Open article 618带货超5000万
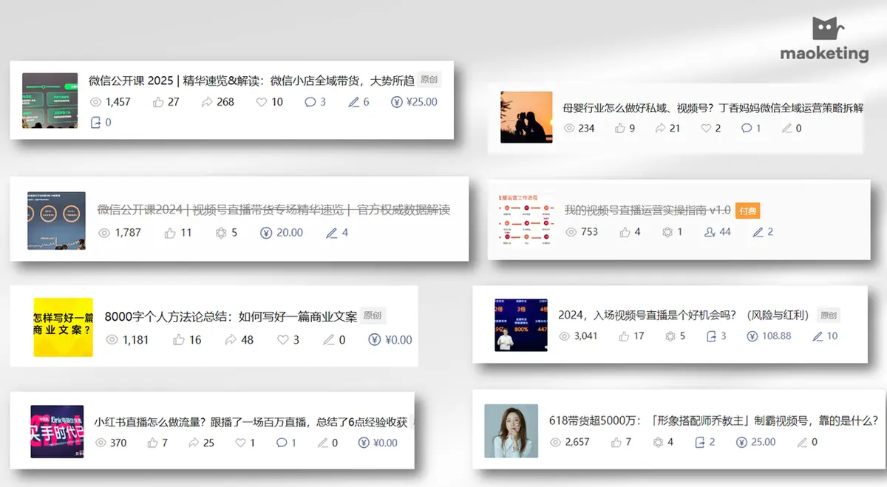The width and height of the screenshot is (887, 487). (x=714, y=420)
